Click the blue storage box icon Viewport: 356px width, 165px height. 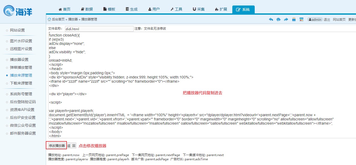tap(294, 19)
